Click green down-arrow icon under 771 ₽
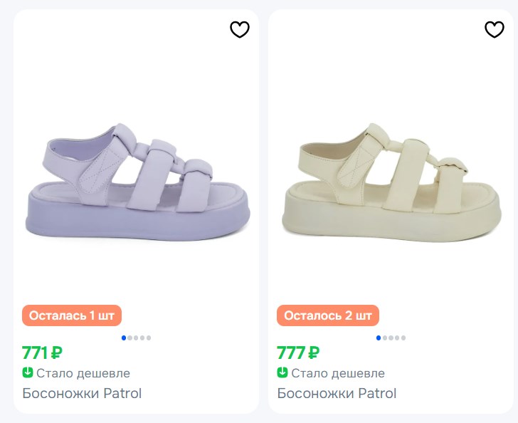518x423 pixels. (28, 372)
